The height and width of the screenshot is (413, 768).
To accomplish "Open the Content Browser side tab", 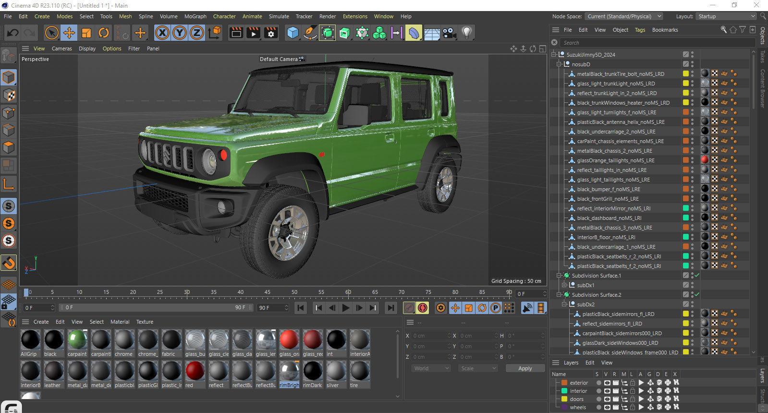I will pyautogui.click(x=762, y=89).
